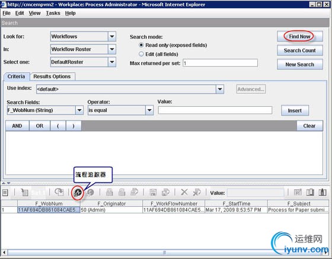Viewport: 332px width, 259px height.
Task: Click the criteria Value input field
Action: (215, 110)
